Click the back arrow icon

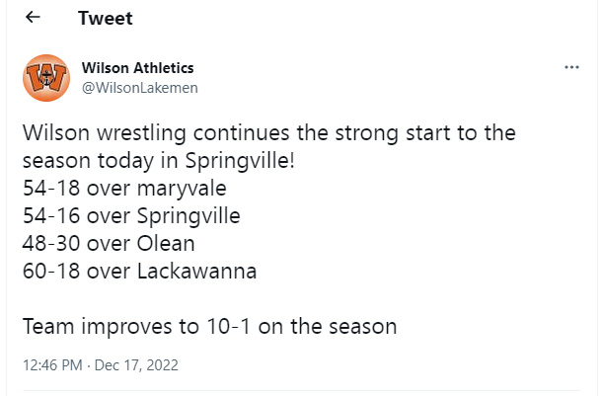point(34,18)
